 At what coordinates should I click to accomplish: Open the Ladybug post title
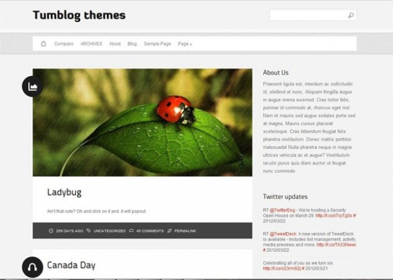click(x=64, y=192)
